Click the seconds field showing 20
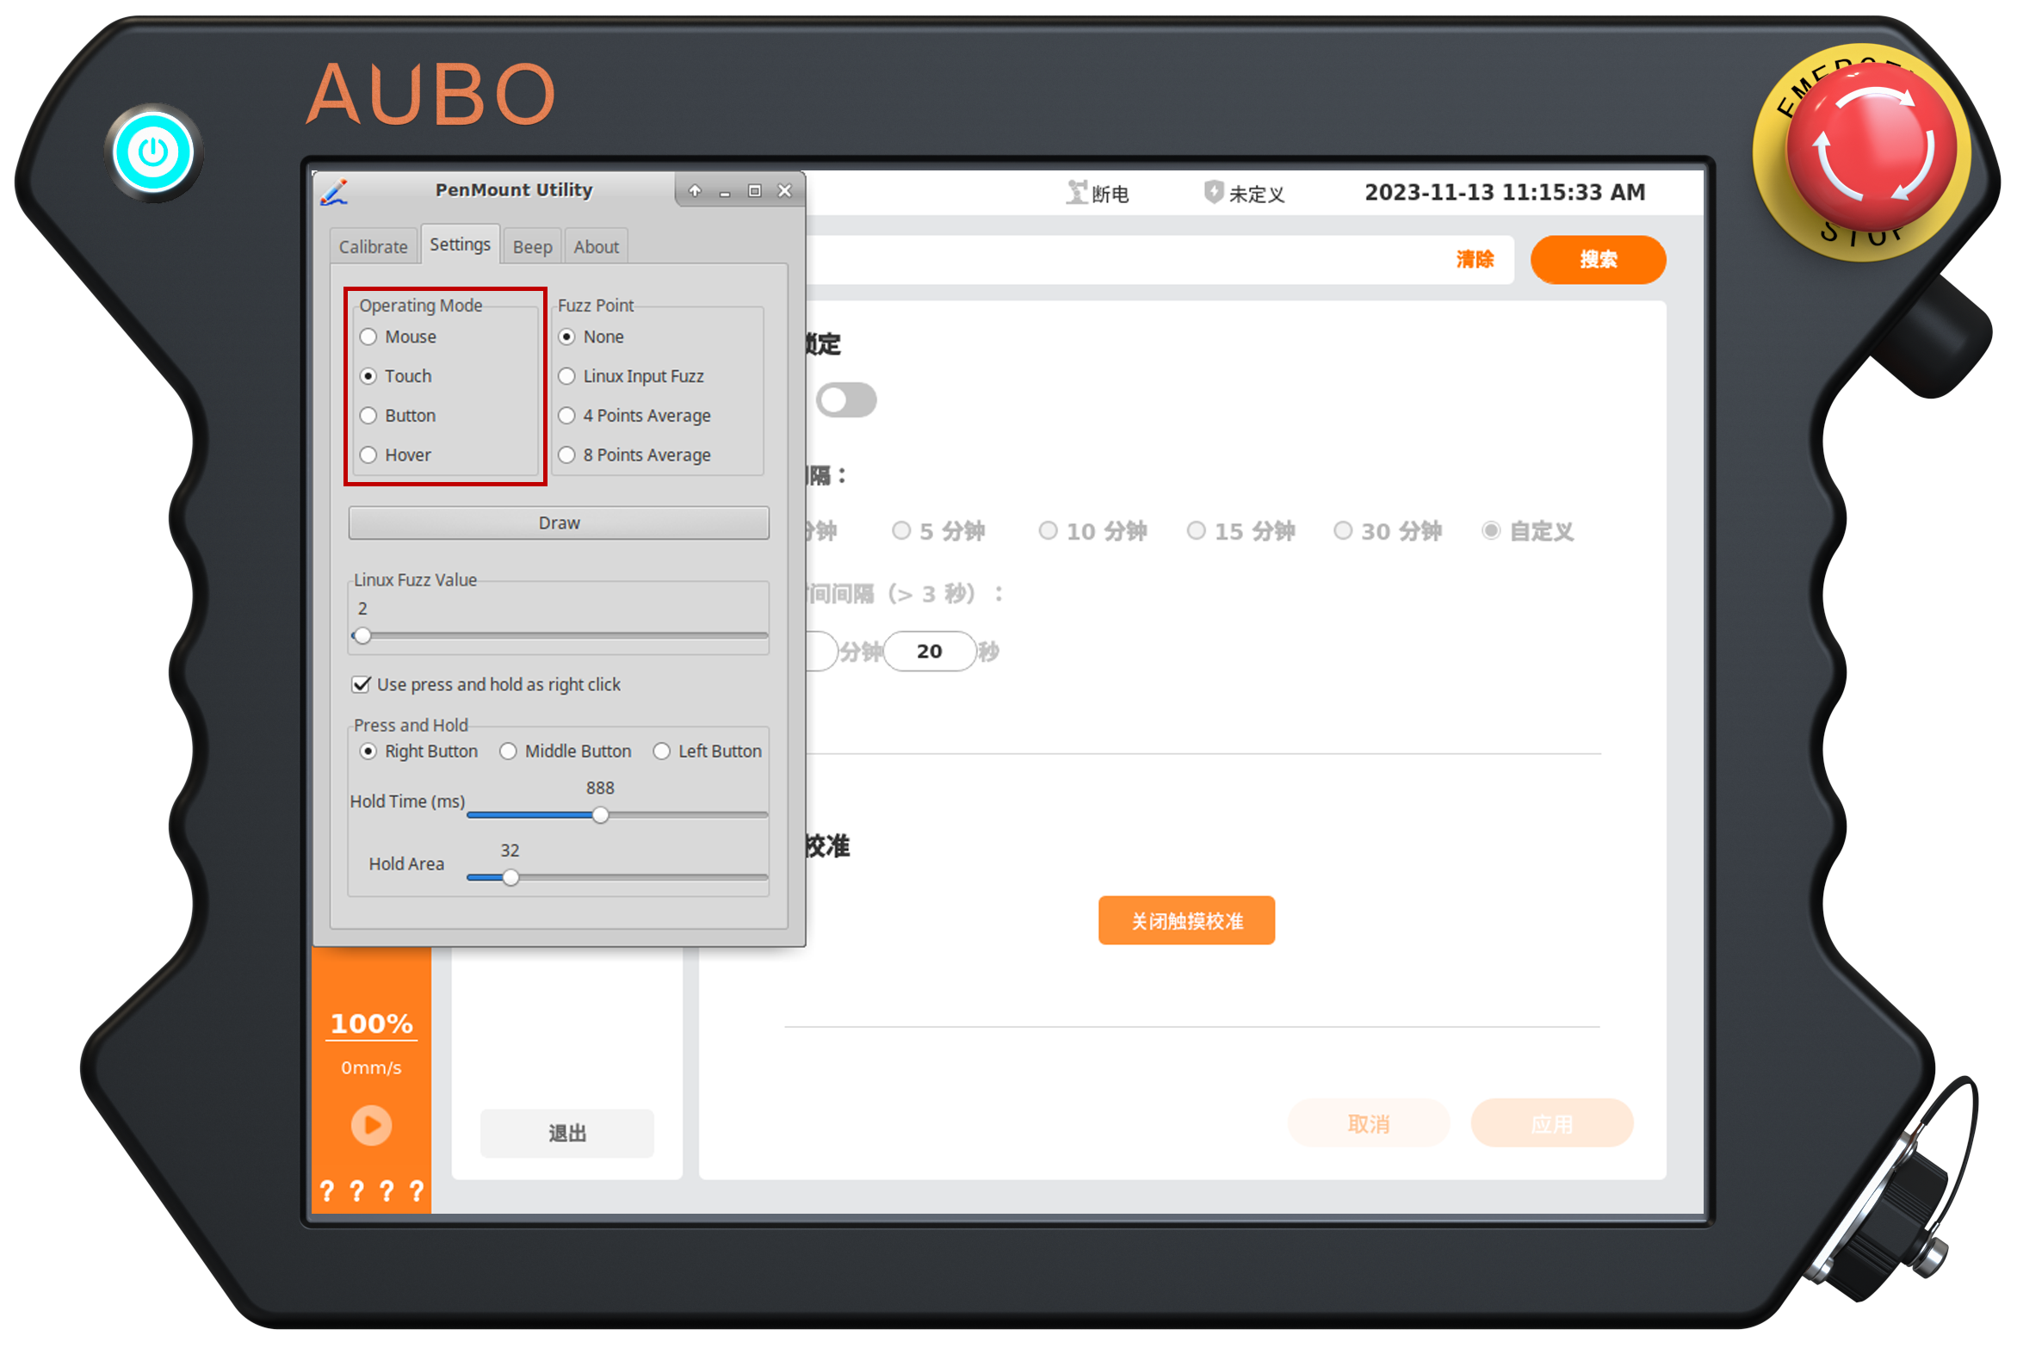The width and height of the screenshot is (2017, 1348). click(929, 652)
